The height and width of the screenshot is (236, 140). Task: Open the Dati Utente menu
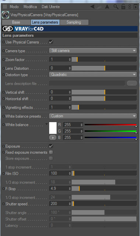pyautogui.click(x=50, y=7)
